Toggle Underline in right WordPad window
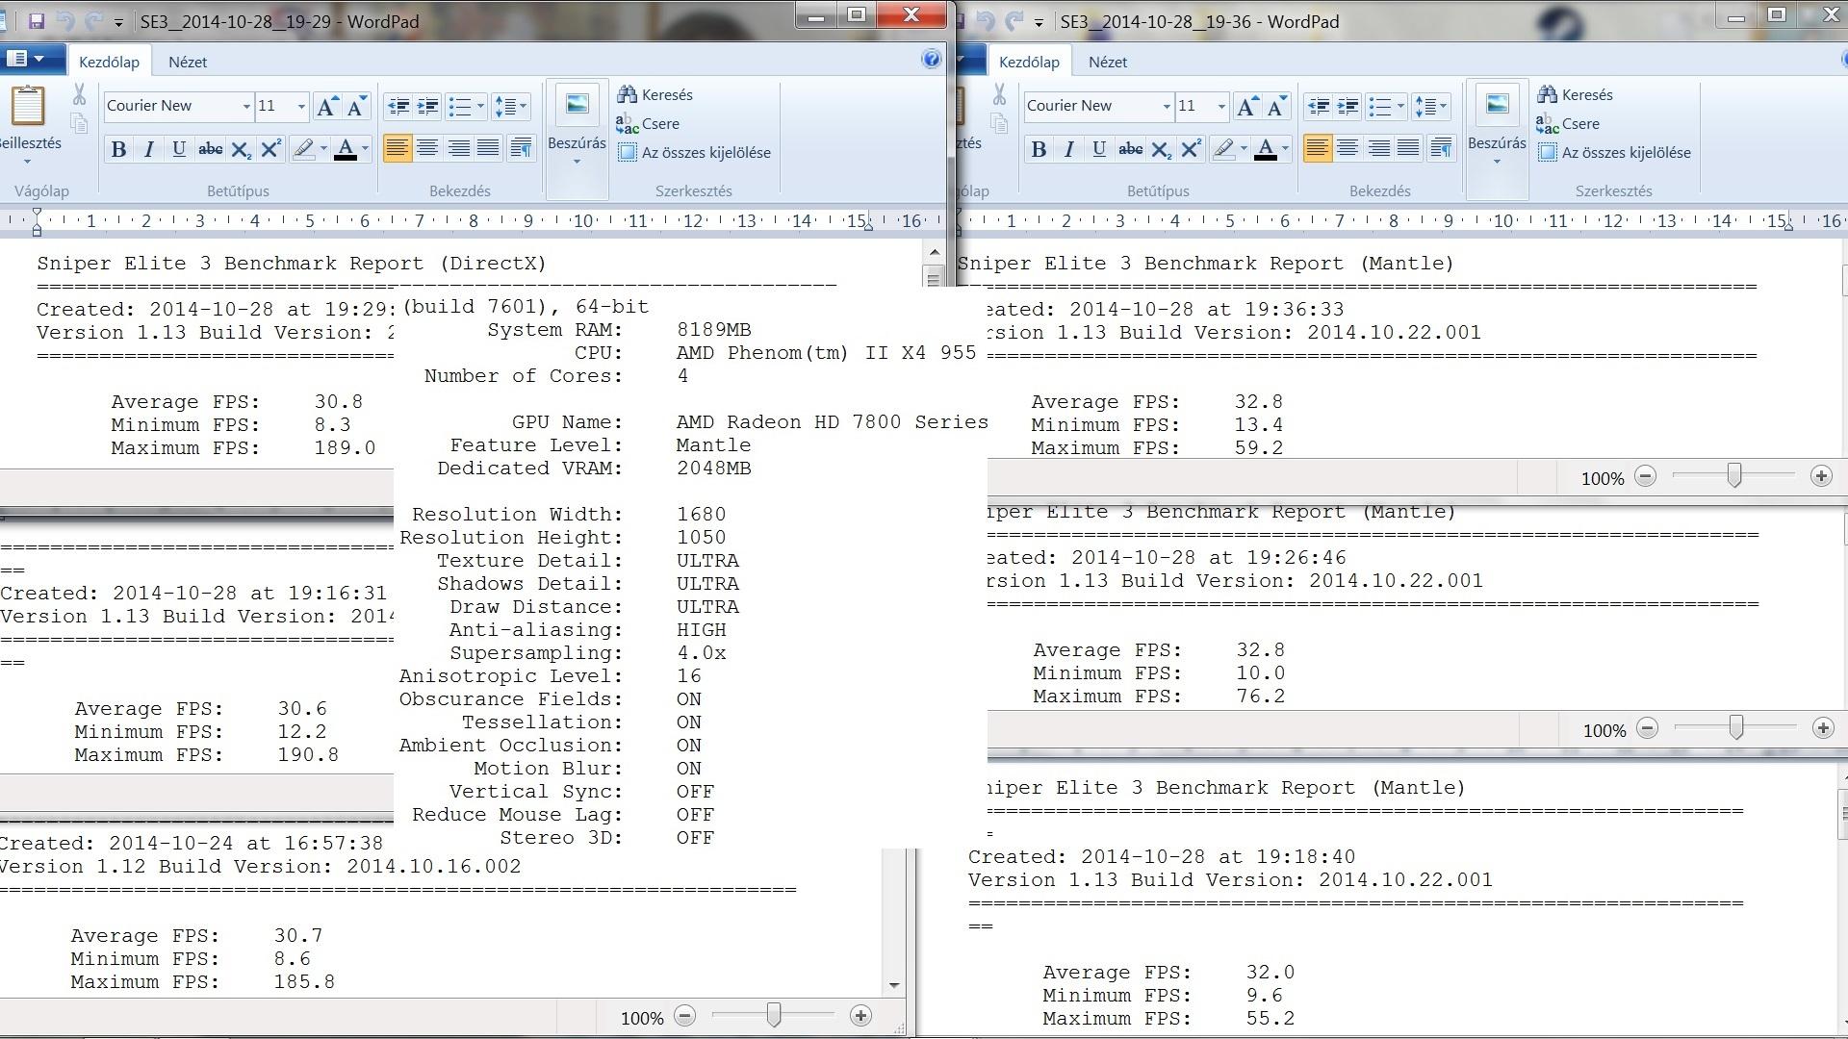The height and width of the screenshot is (1039, 1848). (x=1098, y=149)
